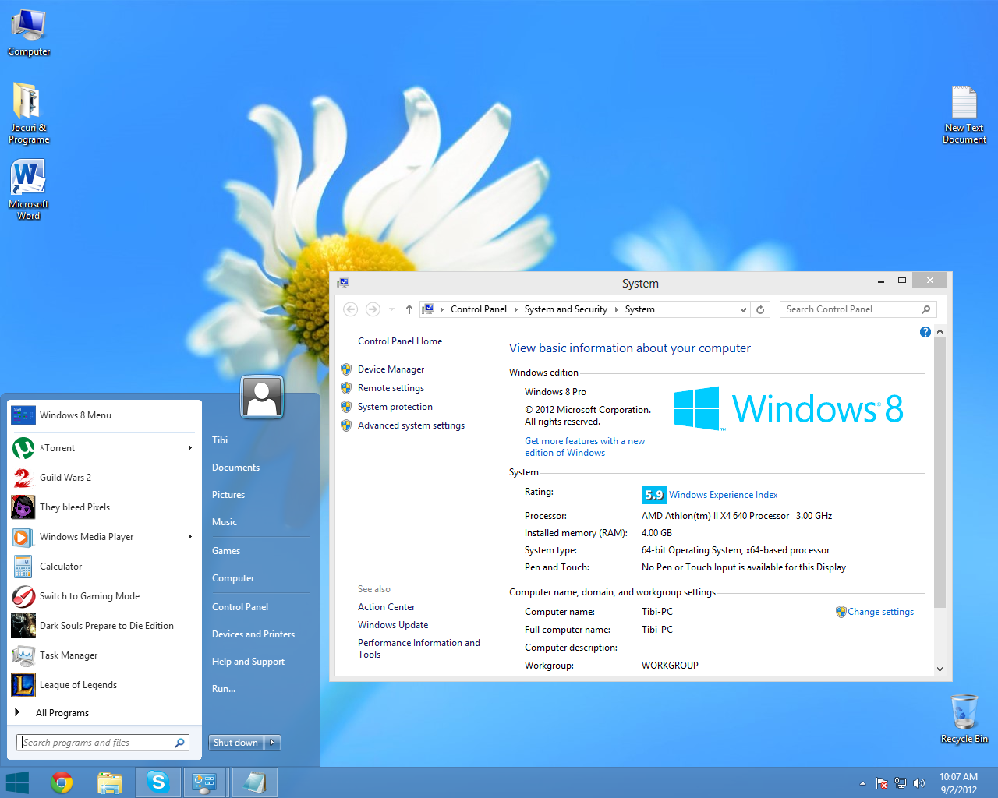Viewport: 998px width, 798px height.
Task: Open Task Manager from Start menu
Action: 103,655
